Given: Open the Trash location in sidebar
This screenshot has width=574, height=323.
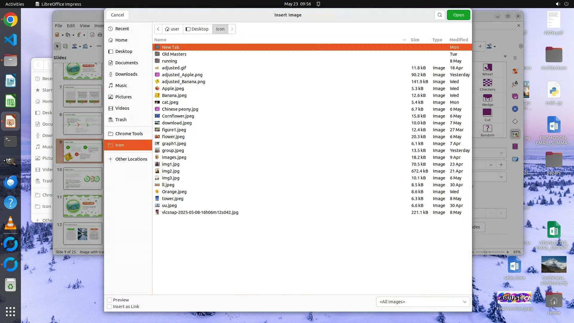Looking at the screenshot, I should pyautogui.click(x=121, y=120).
